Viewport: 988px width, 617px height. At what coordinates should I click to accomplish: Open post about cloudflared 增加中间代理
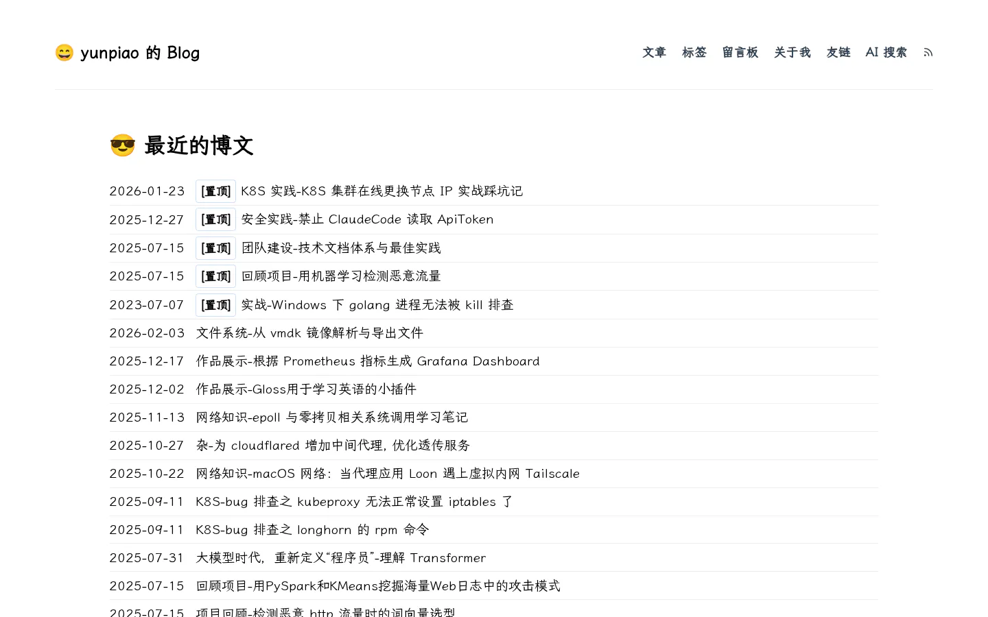tap(333, 446)
